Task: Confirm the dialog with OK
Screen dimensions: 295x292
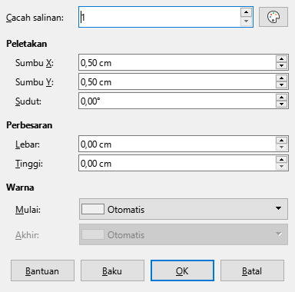Action: click(x=182, y=270)
